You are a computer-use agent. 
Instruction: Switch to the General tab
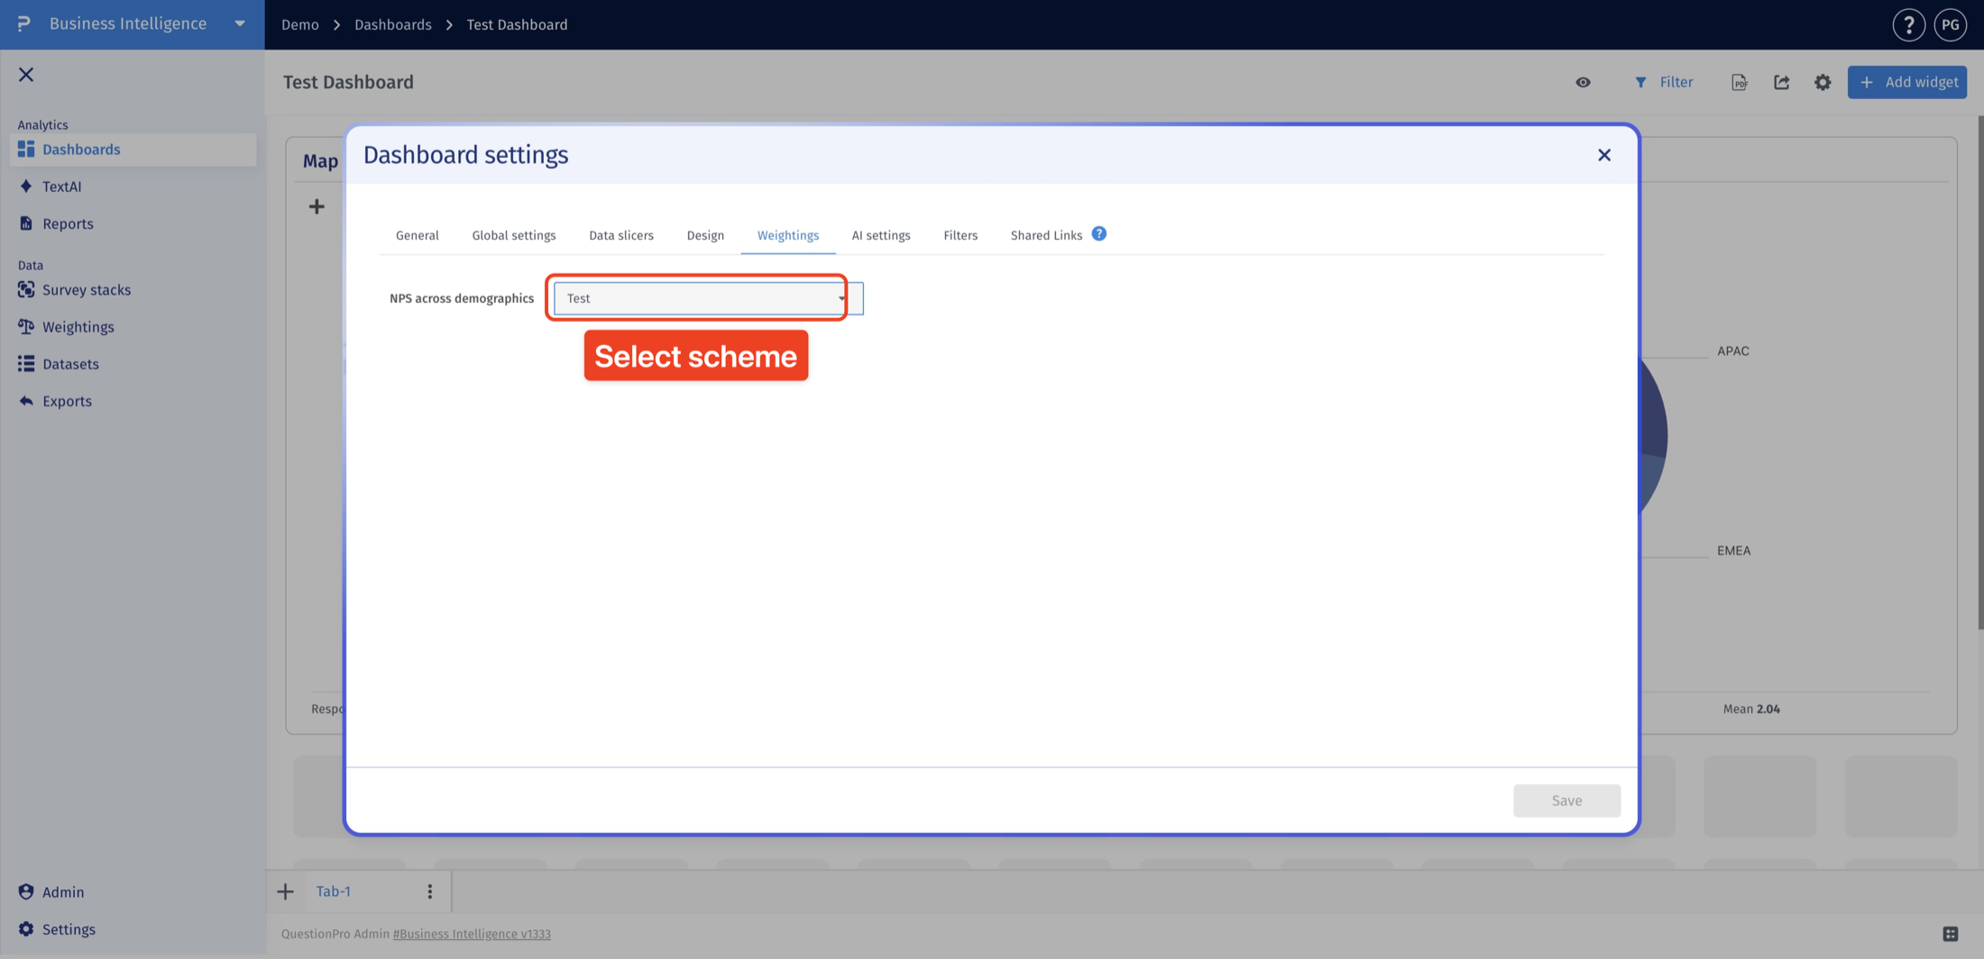click(x=417, y=235)
